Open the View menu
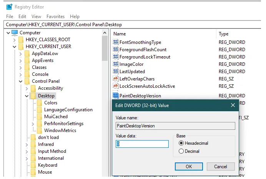Viewport: 266px width, 179px height. [36, 17]
